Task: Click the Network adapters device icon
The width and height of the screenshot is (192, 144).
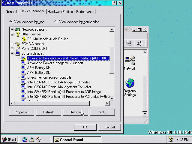Action: 17,29
